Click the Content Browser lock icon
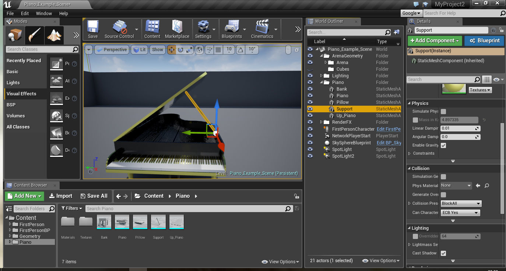 coord(296,196)
